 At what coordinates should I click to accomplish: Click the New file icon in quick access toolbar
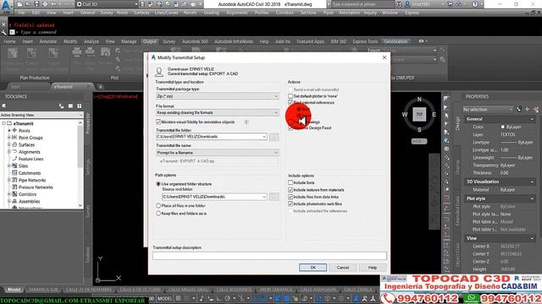point(19,4)
